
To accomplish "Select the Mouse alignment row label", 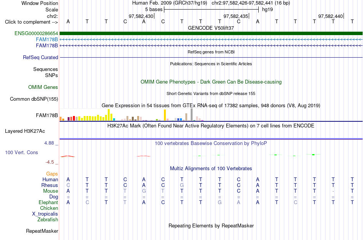I will tap(50, 191).
